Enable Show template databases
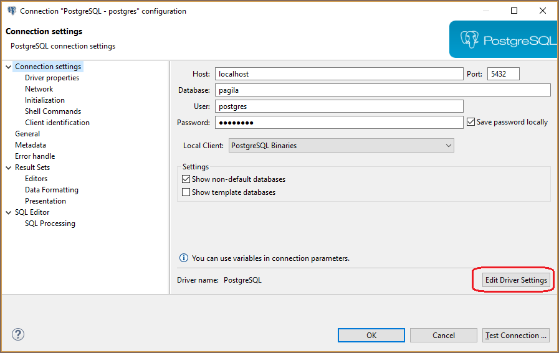Screen dimensions: 559x353 pyautogui.click(x=186, y=192)
